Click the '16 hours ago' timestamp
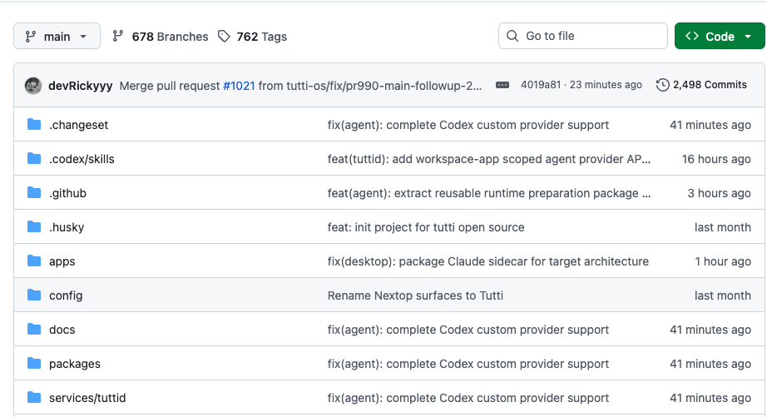767x417 pixels. [716, 160]
